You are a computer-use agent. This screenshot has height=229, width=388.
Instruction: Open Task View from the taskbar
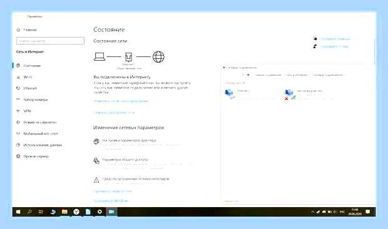point(41,212)
